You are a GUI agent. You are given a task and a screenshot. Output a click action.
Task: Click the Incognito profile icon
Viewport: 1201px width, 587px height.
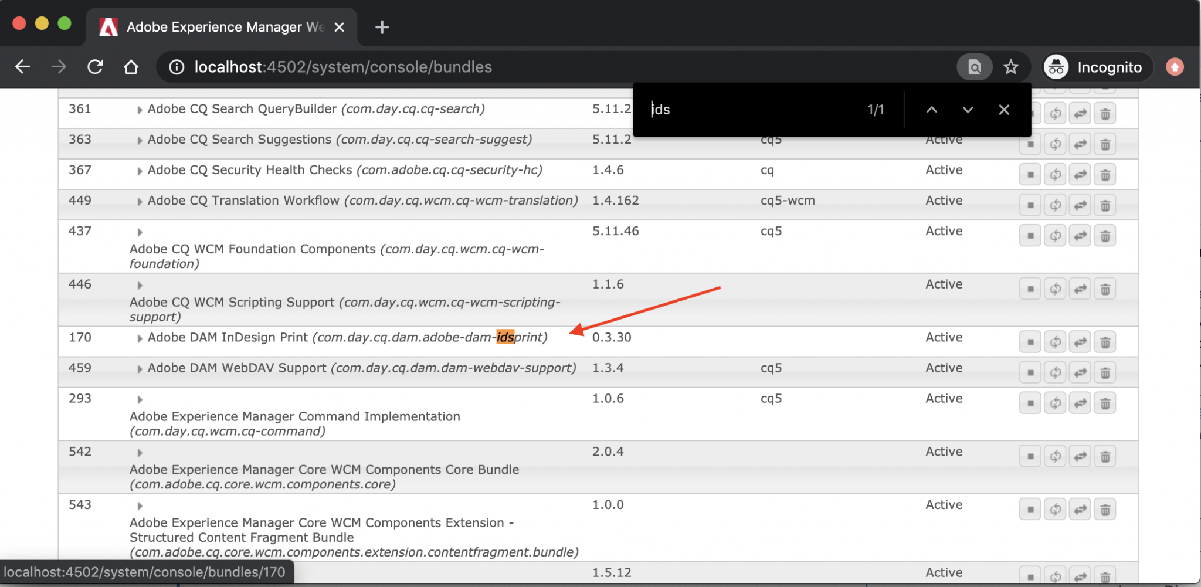coord(1056,66)
